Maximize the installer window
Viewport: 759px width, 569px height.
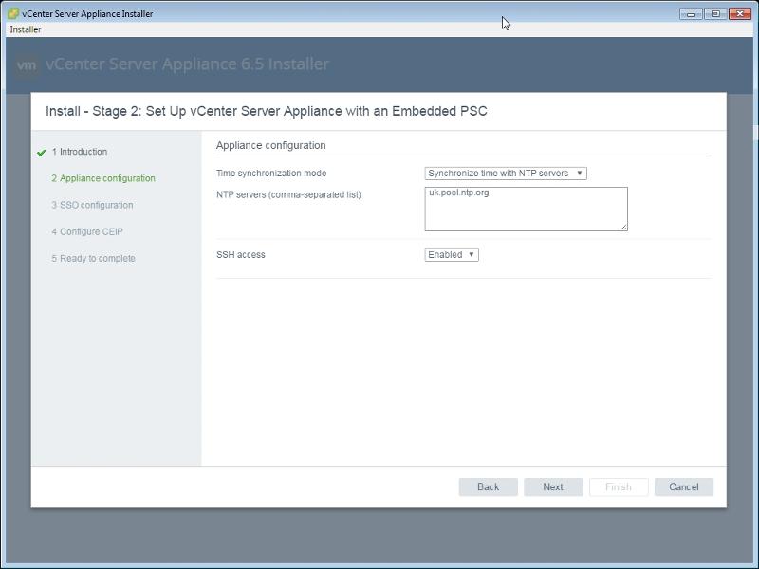715,14
